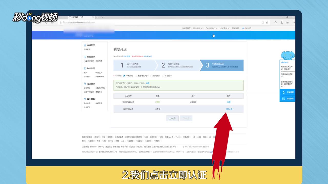Click 点此查看 link for opening process

click(127, 56)
